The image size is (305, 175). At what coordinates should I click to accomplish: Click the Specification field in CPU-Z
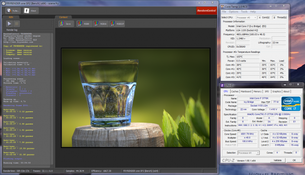[x=269, y=114]
